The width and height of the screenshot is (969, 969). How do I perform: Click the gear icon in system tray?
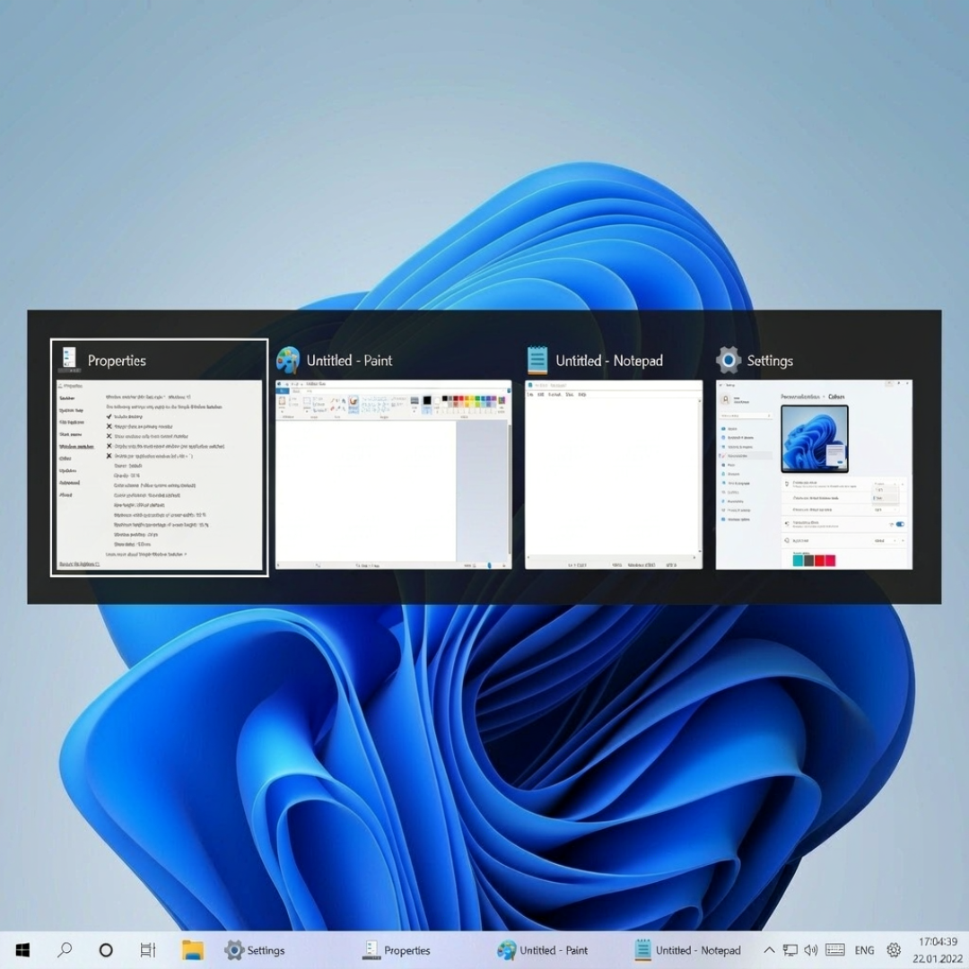tap(894, 950)
